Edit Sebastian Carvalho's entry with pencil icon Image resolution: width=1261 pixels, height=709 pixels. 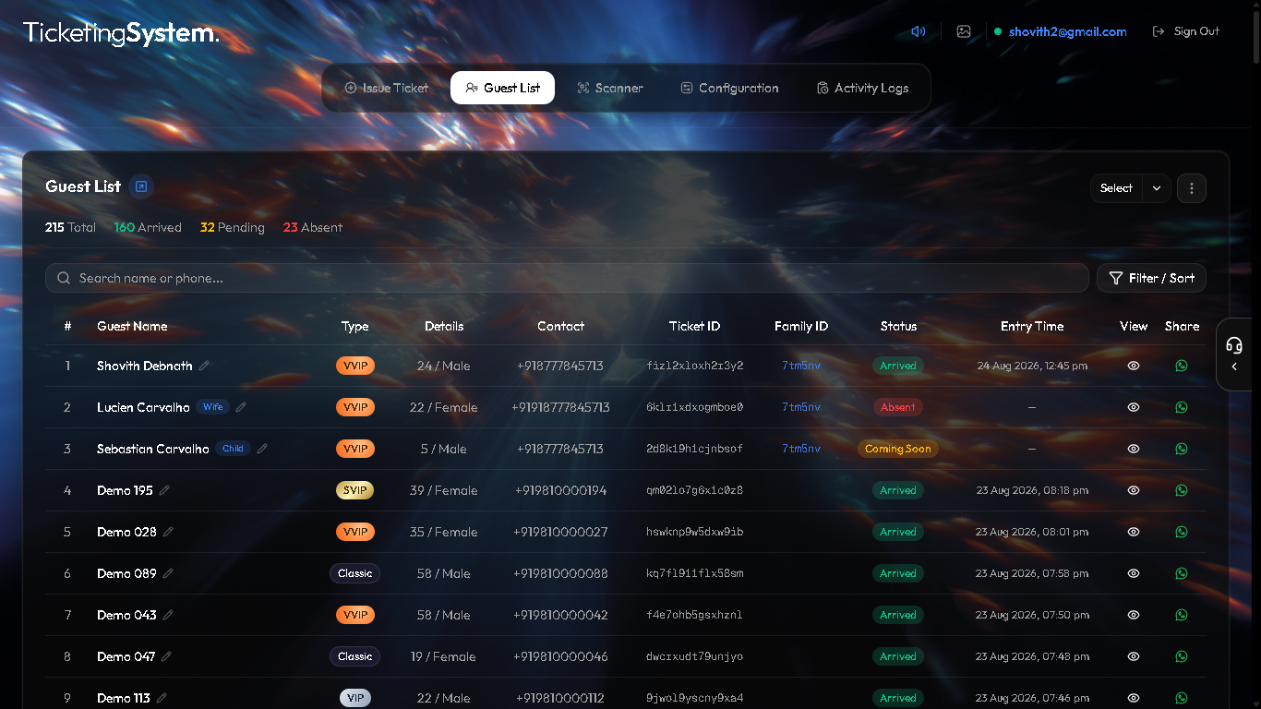[262, 449]
